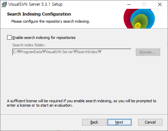168x131 pixels.
Task: Go Back to the previous setup step
Action: pyautogui.click(x=94, y=122)
